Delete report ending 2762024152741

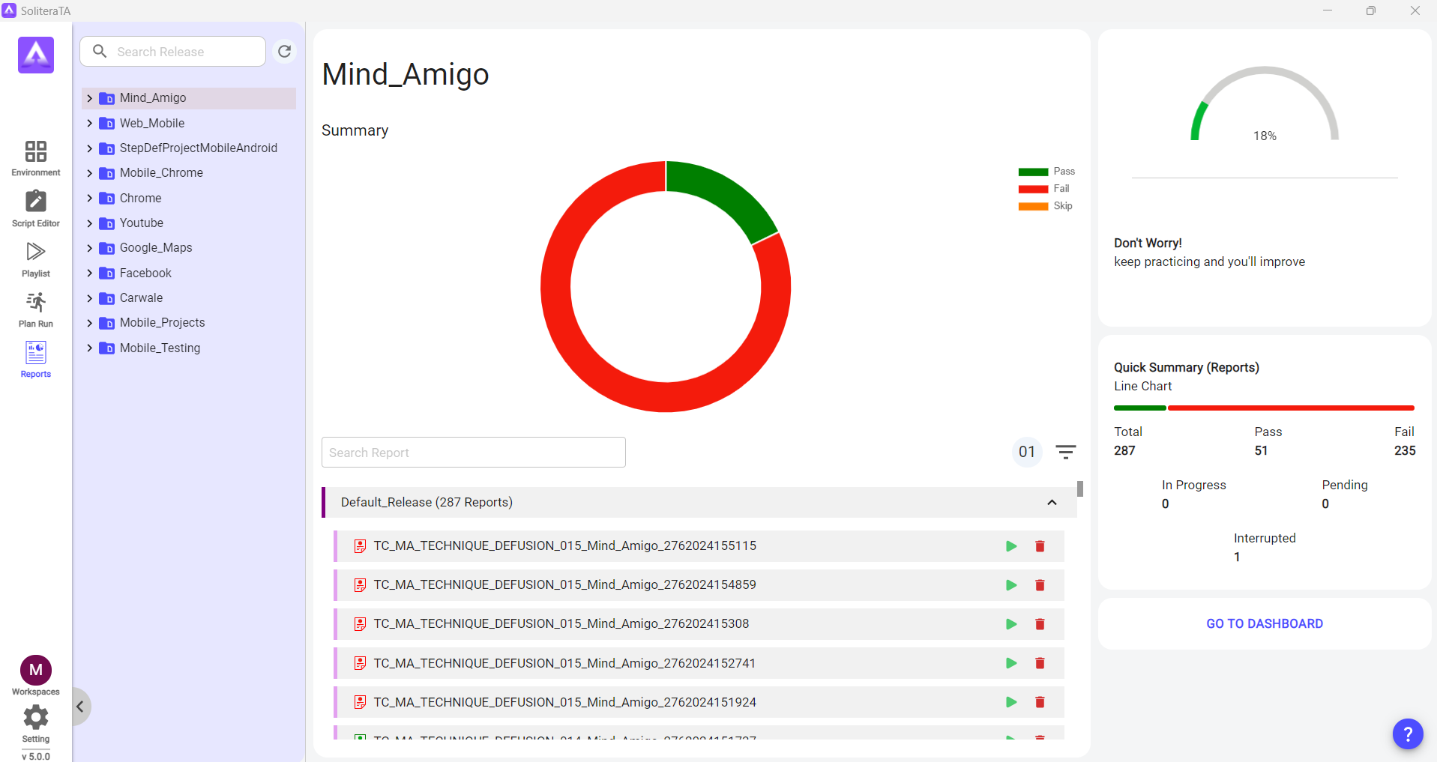point(1040,663)
